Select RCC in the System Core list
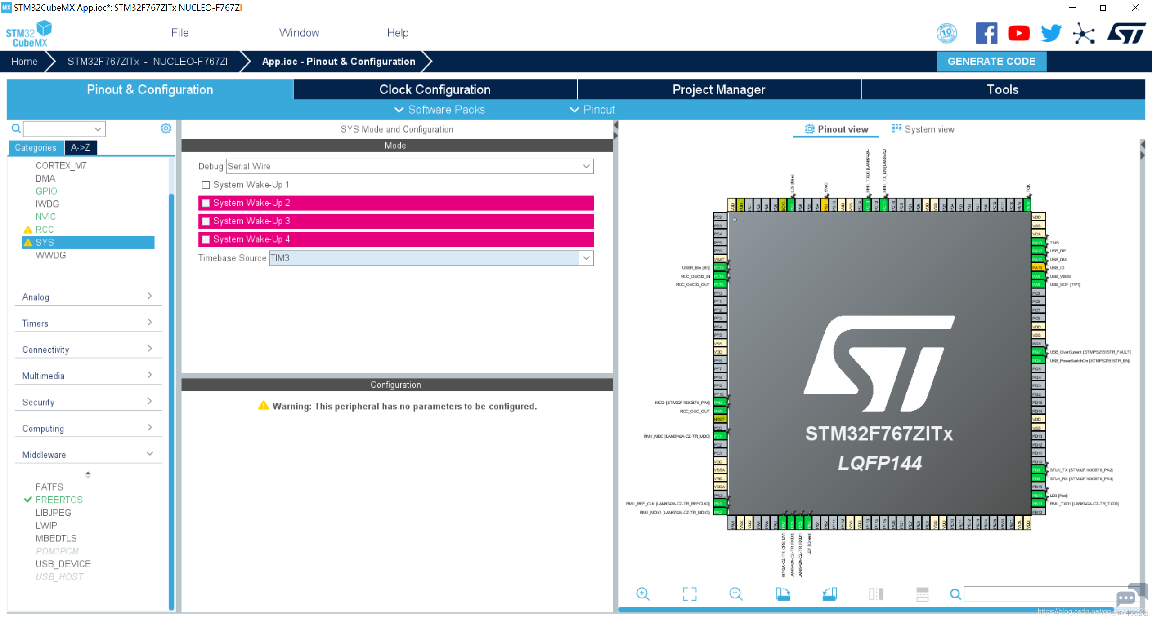Image resolution: width=1152 pixels, height=620 pixels. tap(45, 230)
